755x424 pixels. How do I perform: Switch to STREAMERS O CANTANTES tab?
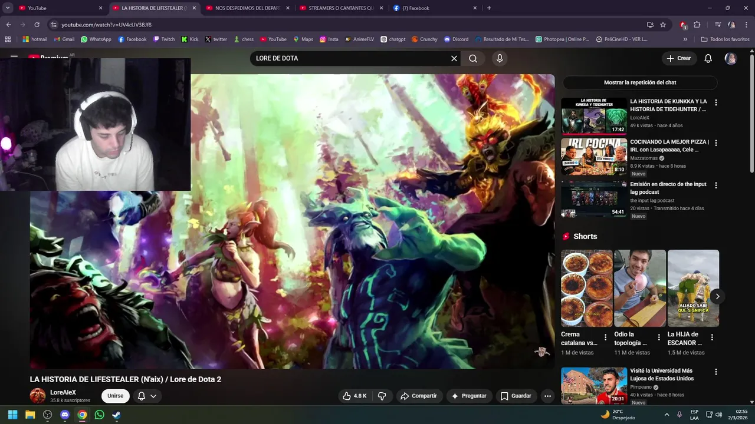coord(342,8)
